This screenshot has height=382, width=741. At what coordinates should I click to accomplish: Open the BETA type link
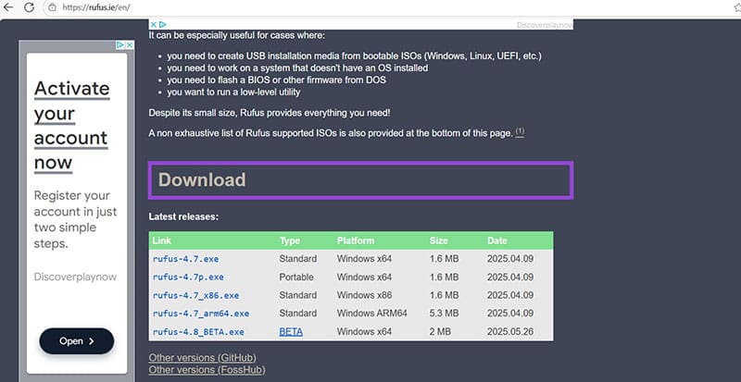click(x=291, y=332)
